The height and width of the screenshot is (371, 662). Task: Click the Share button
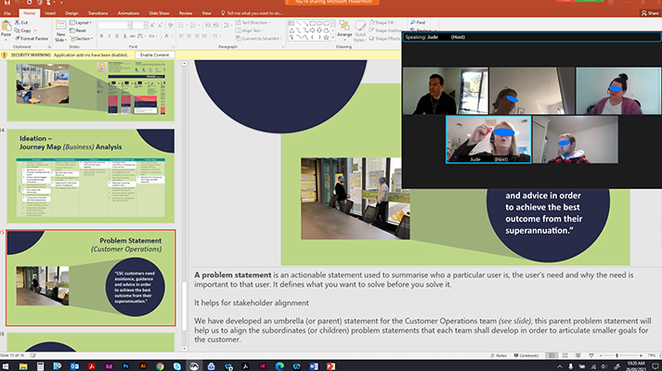[650, 13]
